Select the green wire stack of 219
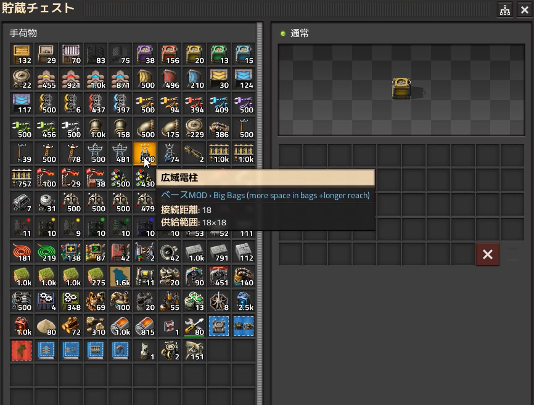 pyautogui.click(x=46, y=253)
